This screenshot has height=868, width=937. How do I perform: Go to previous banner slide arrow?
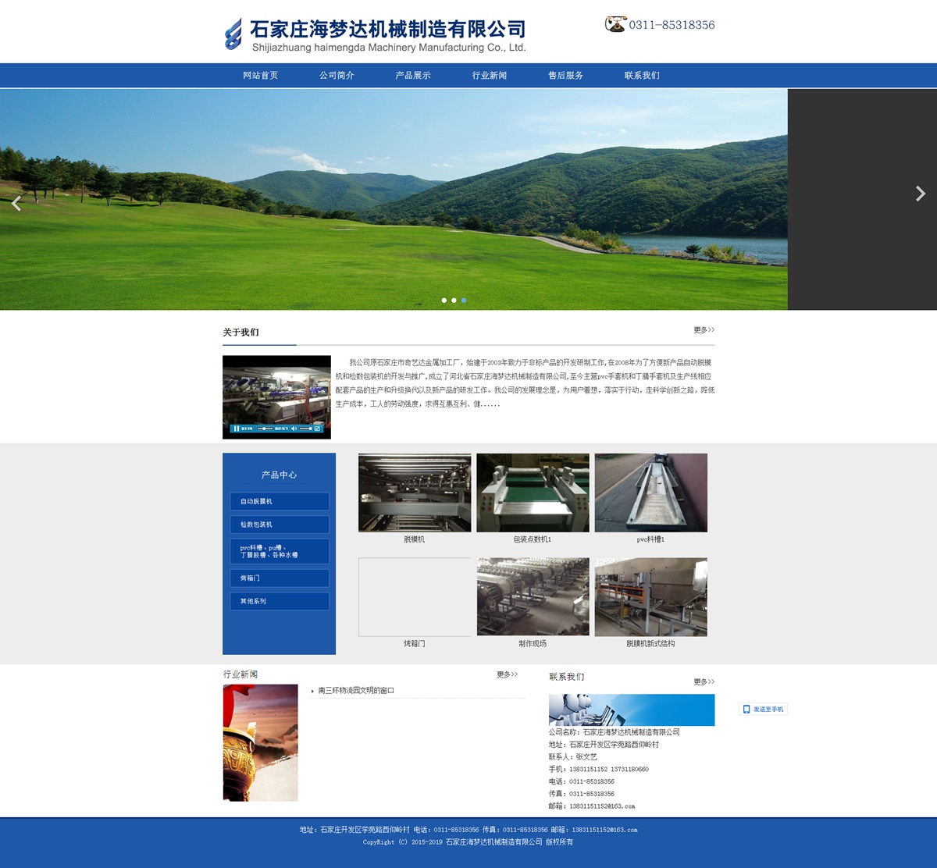[x=16, y=203]
